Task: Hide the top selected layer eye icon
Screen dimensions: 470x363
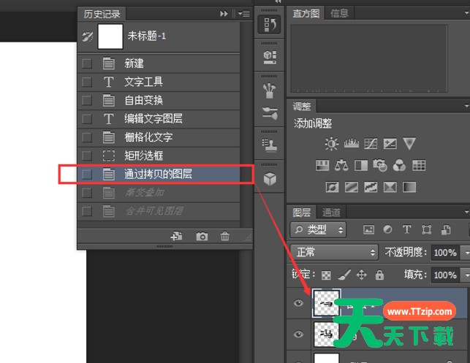Action: click(298, 303)
